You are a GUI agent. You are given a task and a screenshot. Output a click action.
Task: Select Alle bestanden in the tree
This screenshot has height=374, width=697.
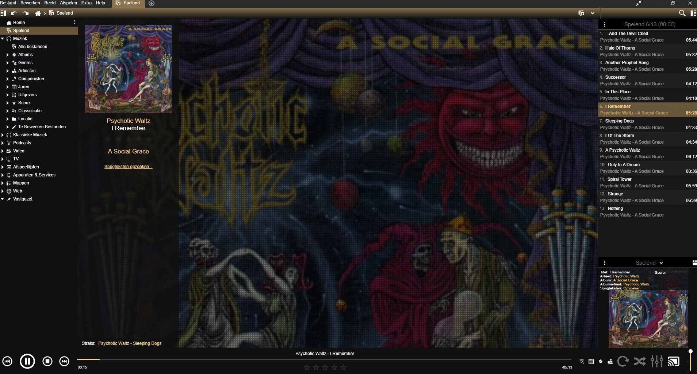coord(32,47)
